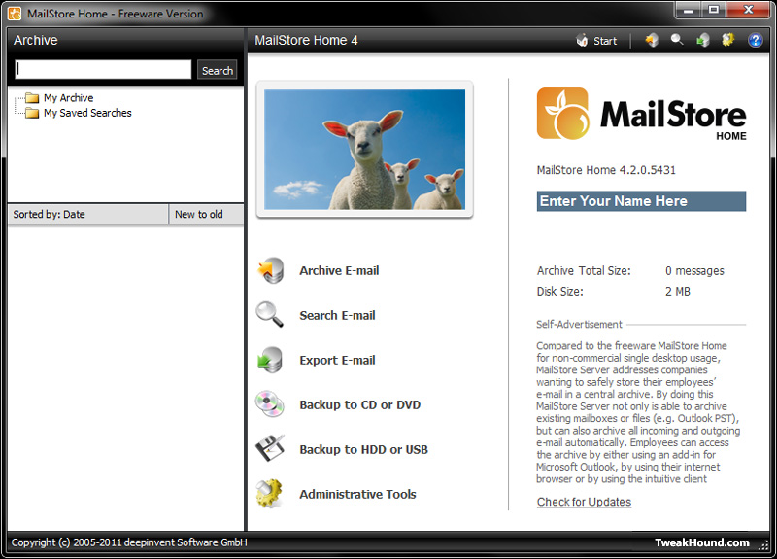
Task: Focus the archive search text field
Action: [x=103, y=69]
